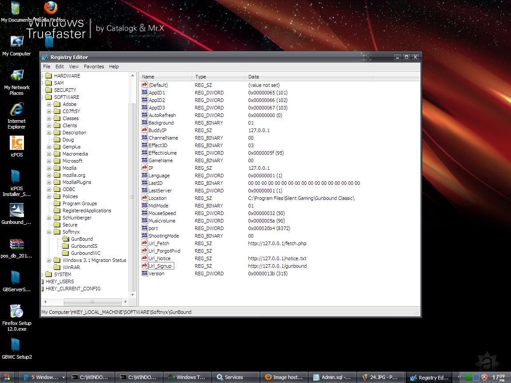
Task: Open the My Computer desktop icon
Action: click(x=16, y=42)
